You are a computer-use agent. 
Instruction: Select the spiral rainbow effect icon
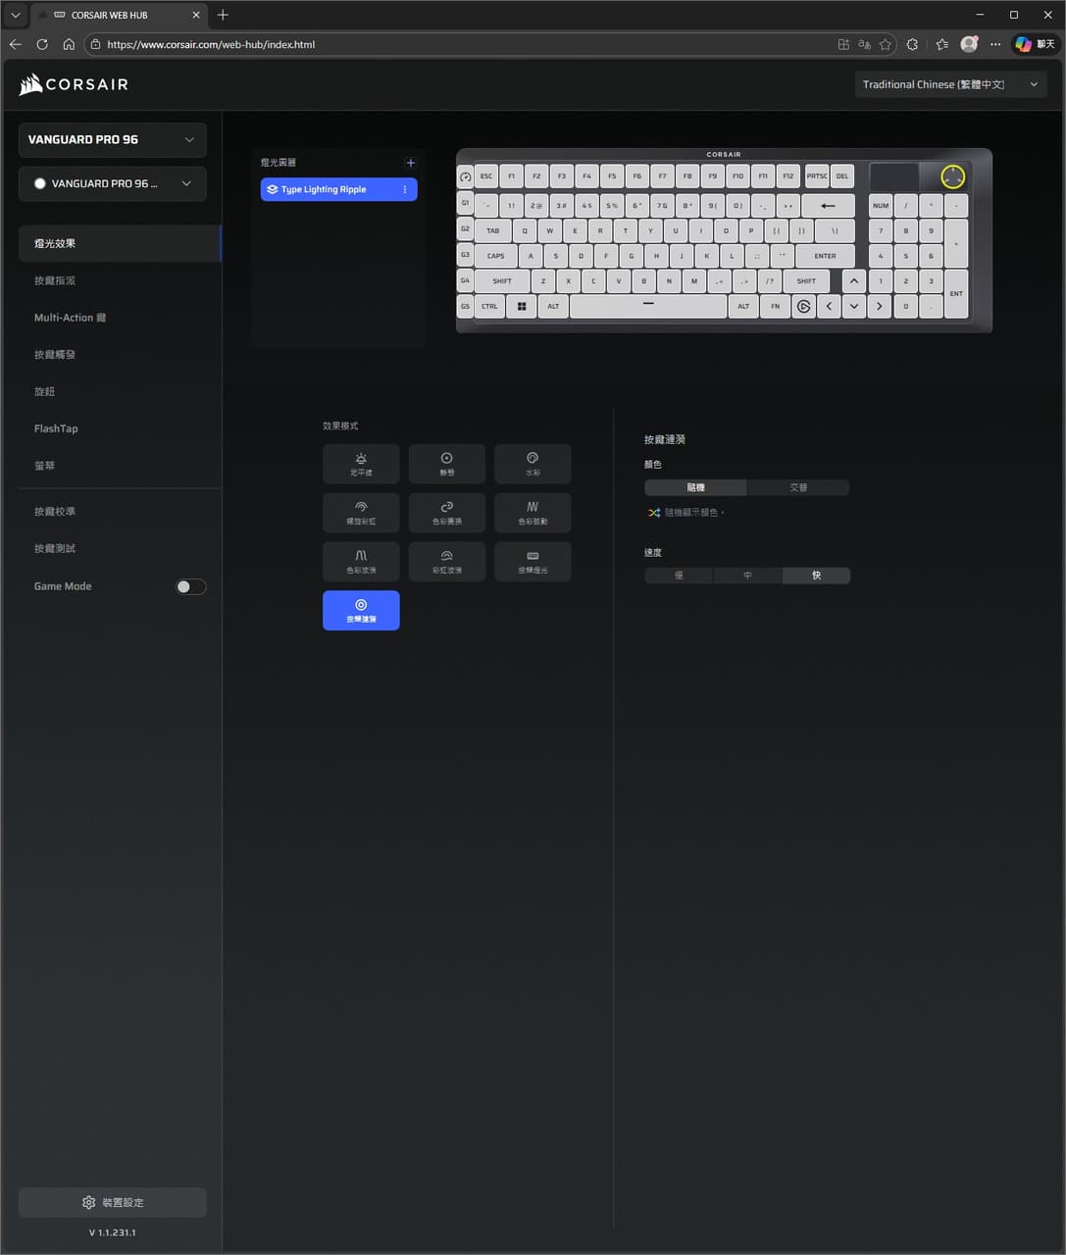coord(361,513)
